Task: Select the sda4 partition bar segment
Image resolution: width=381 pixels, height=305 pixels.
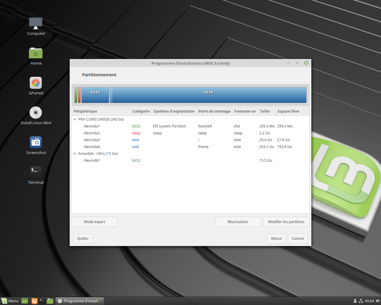Action: (x=208, y=95)
